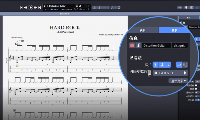Open the three-dot menu beside metronome
The width and height of the screenshot is (200, 120).
coord(83,6)
